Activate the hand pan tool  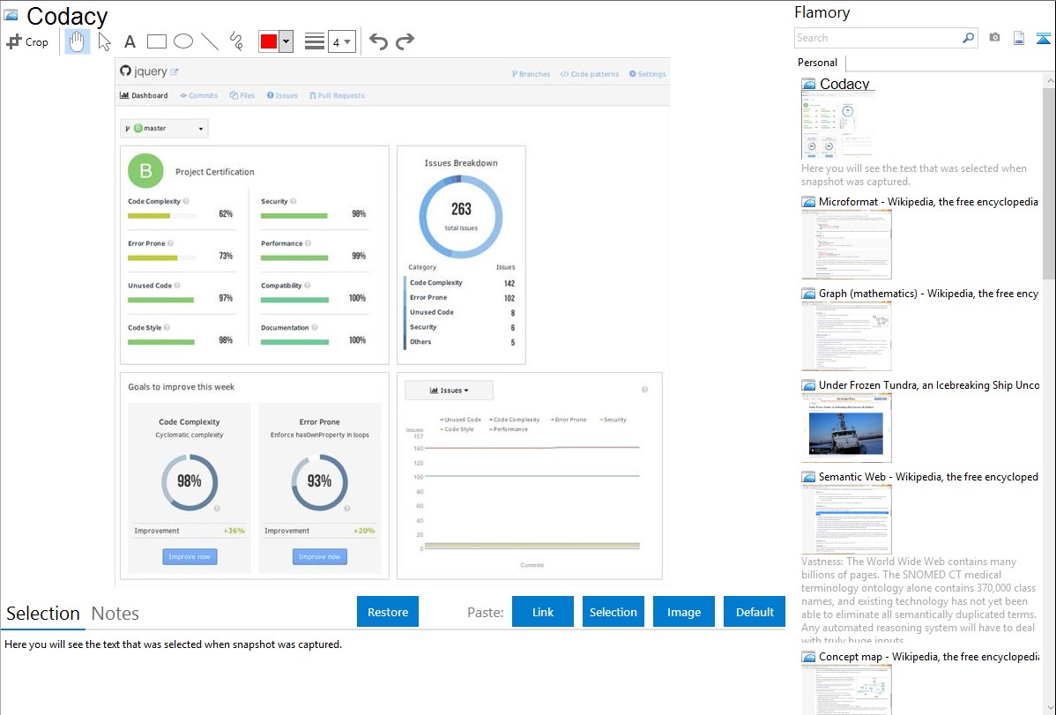77,41
